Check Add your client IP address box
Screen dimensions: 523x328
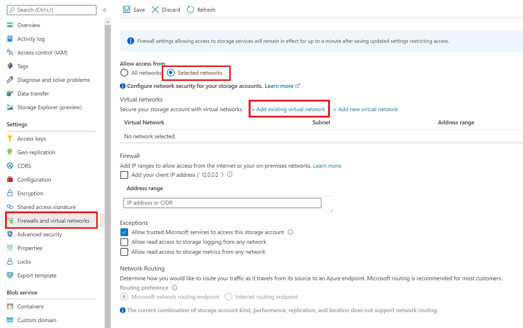tap(124, 175)
